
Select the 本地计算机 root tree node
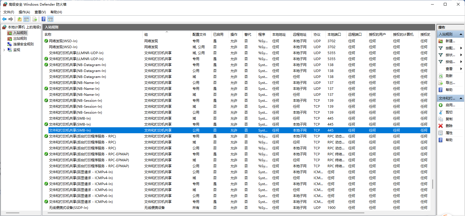24,27
